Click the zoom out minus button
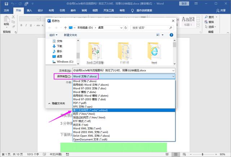Viewport: 231px width, 157px height. [x=191, y=154]
